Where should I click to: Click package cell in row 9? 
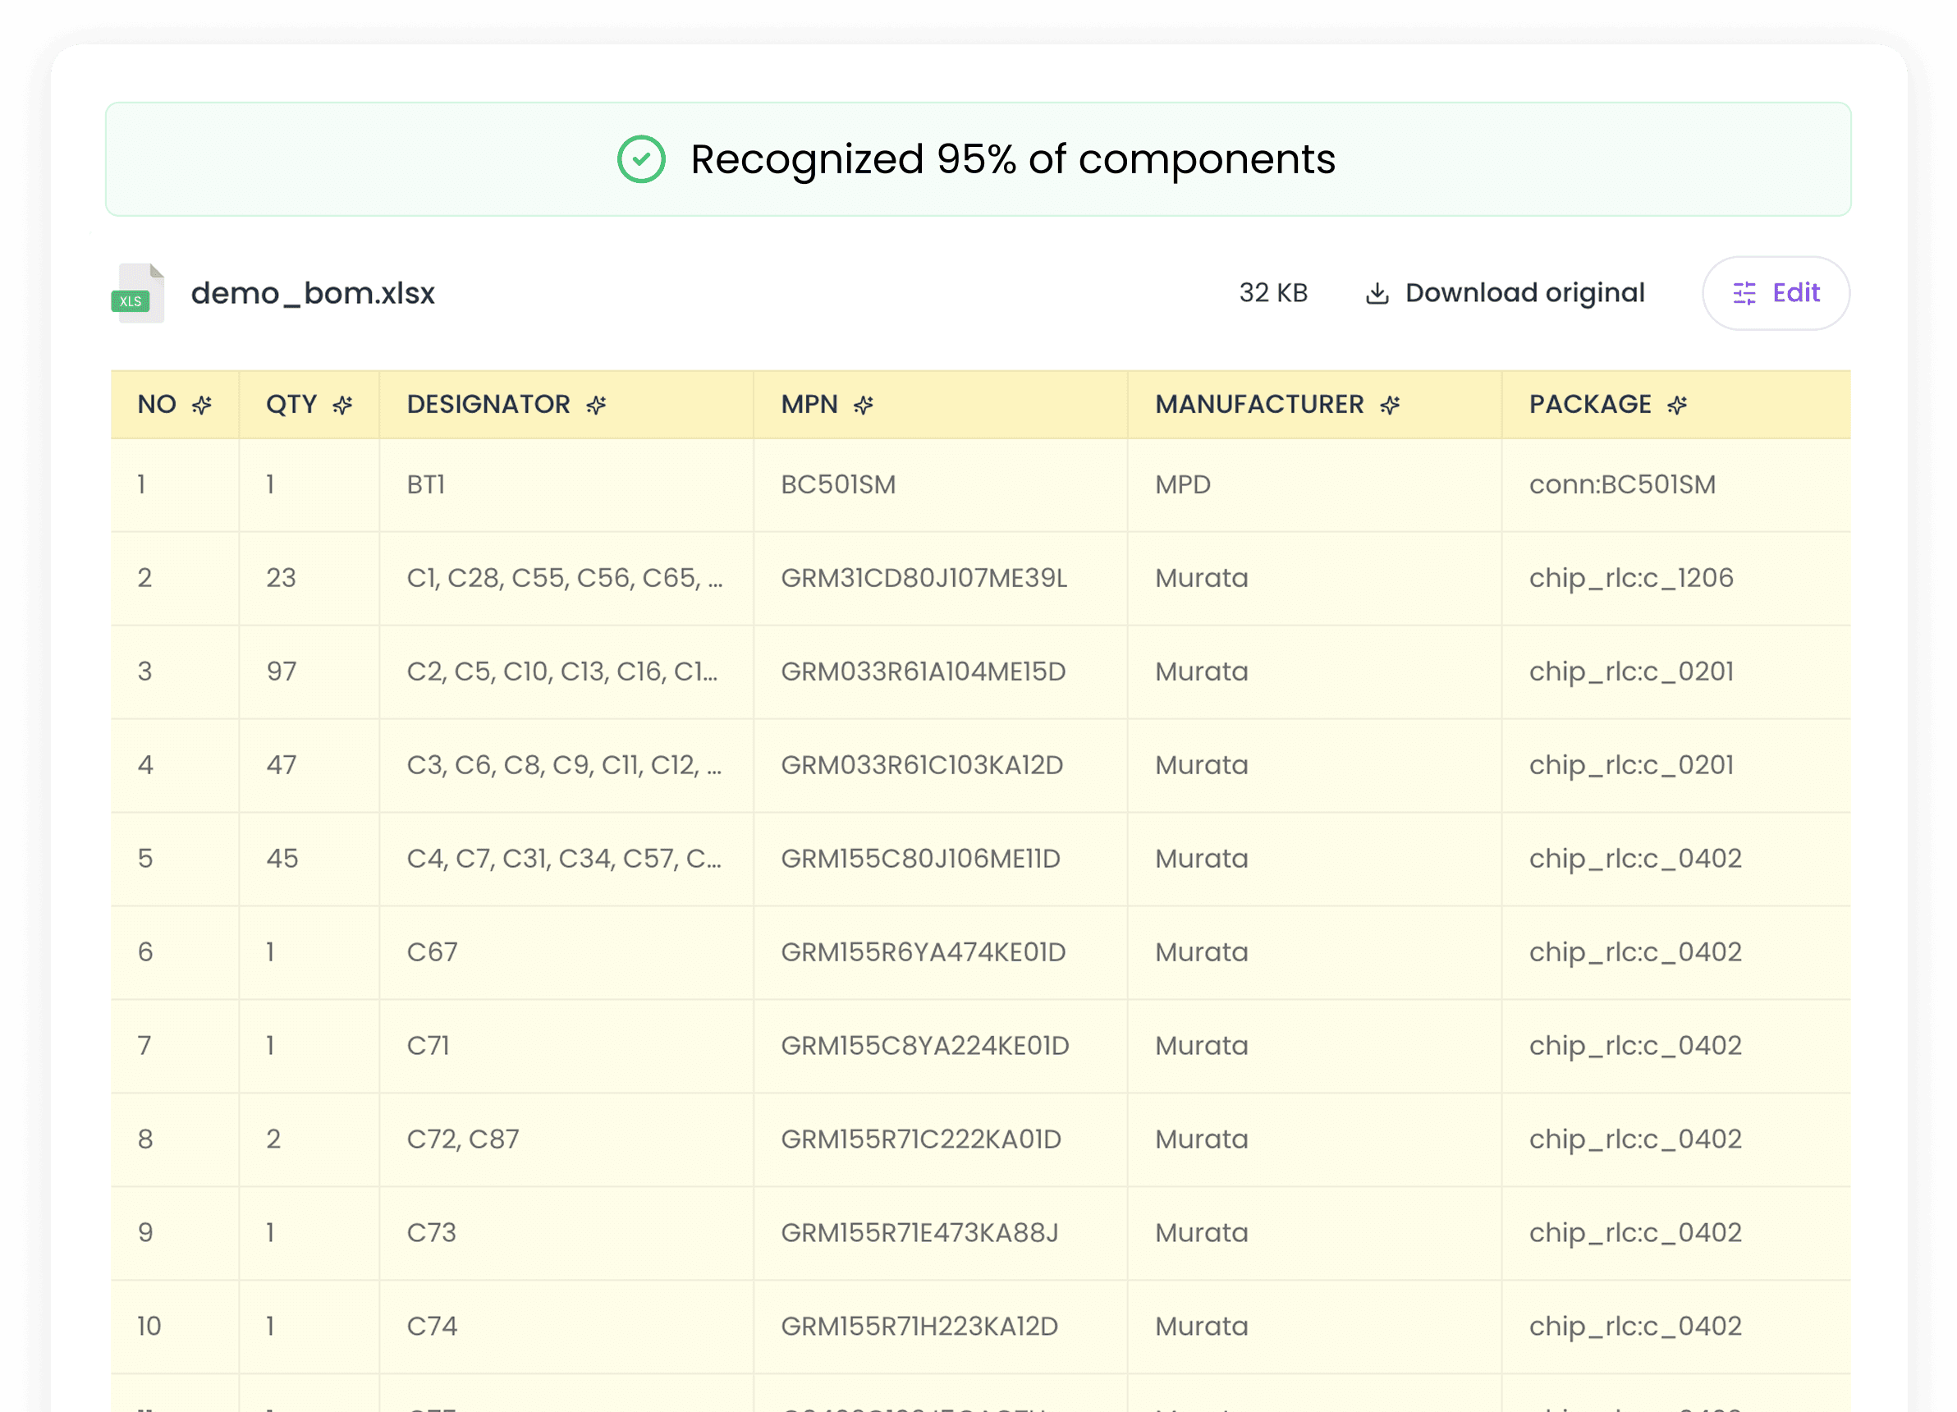pos(1675,1232)
